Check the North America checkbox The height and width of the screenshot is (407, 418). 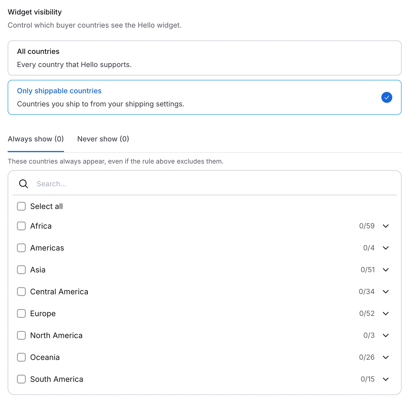click(21, 335)
